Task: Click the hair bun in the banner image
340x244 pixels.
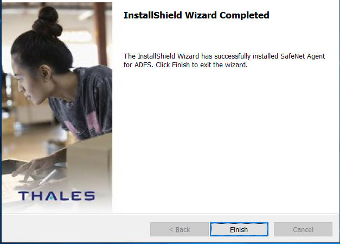Action: coord(47,23)
